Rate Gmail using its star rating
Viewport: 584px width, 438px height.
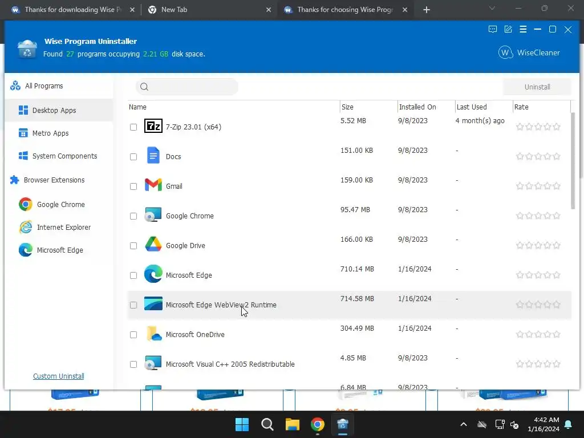pyautogui.click(x=538, y=186)
